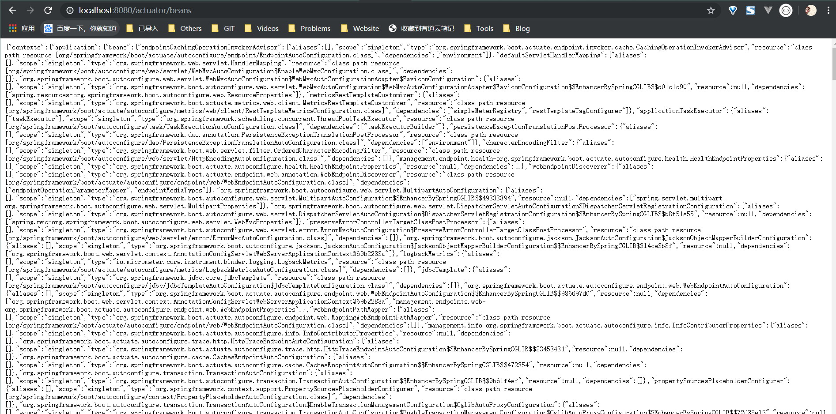Open the Website bookmark folder
836x414 pixels.
359,28
